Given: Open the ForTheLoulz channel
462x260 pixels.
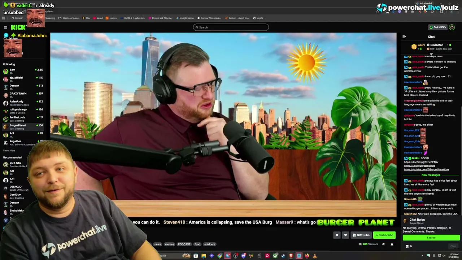Looking at the screenshot, I should pyautogui.click(x=23, y=119).
